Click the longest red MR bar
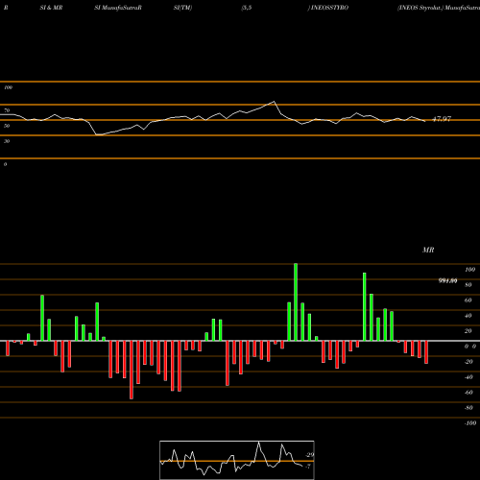Screen dimensions: 480x480 tap(132, 370)
